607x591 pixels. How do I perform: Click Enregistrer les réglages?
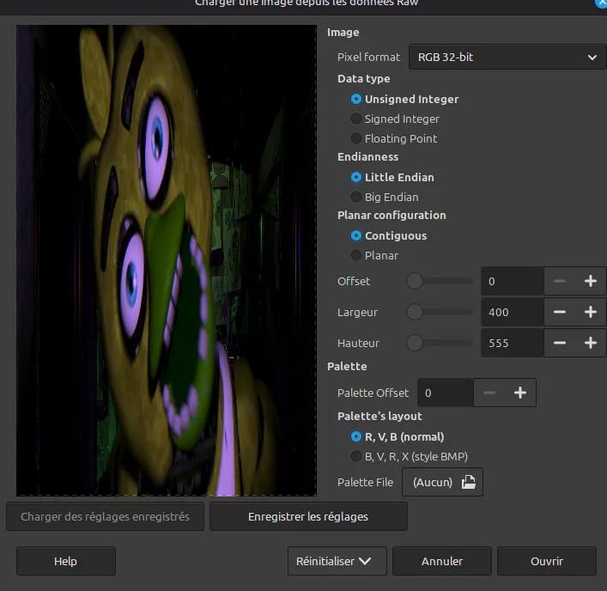(x=308, y=516)
